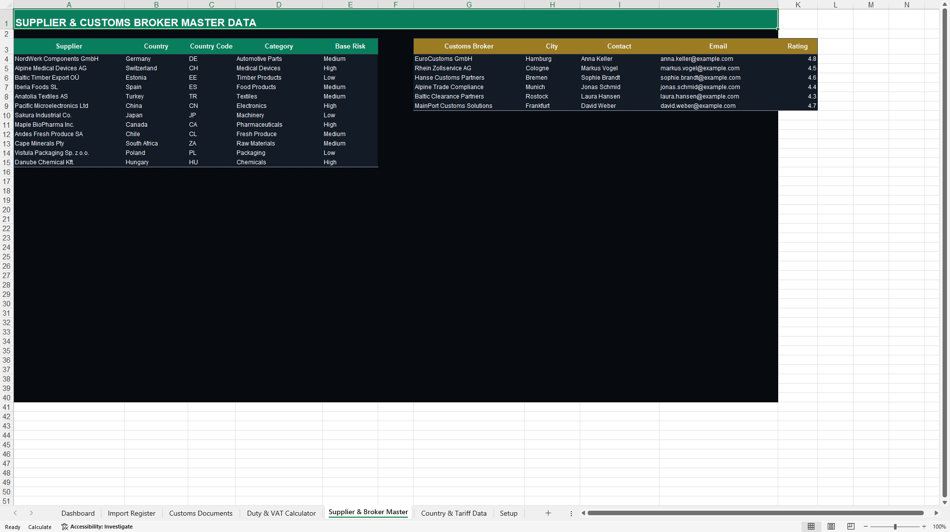Select row 16 header
950x532 pixels.
pyautogui.click(x=6, y=172)
